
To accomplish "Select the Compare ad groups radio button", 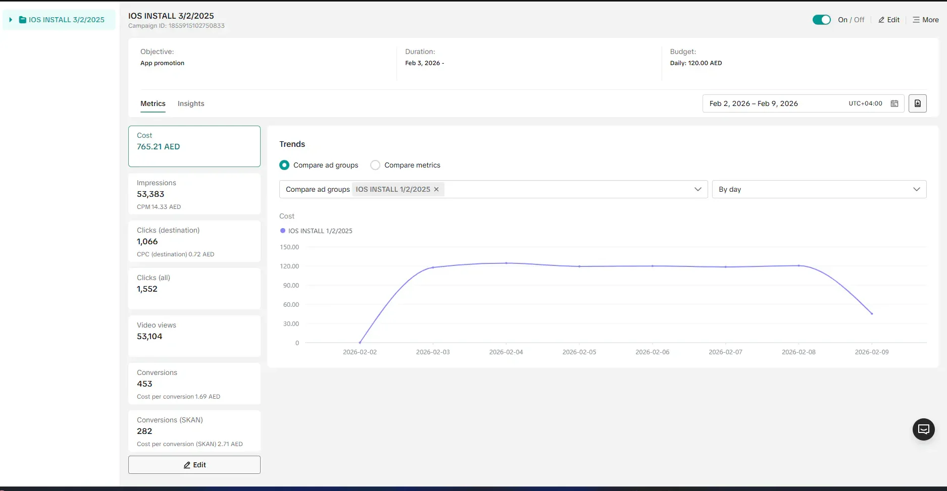I will click(284, 165).
